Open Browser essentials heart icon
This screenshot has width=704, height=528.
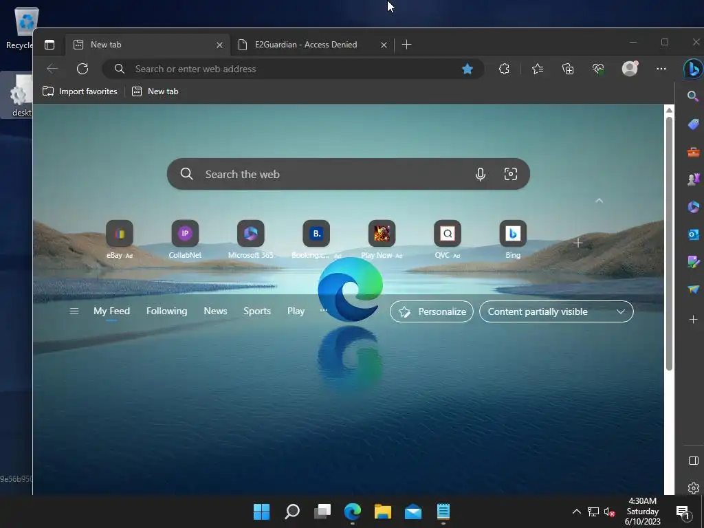point(598,69)
